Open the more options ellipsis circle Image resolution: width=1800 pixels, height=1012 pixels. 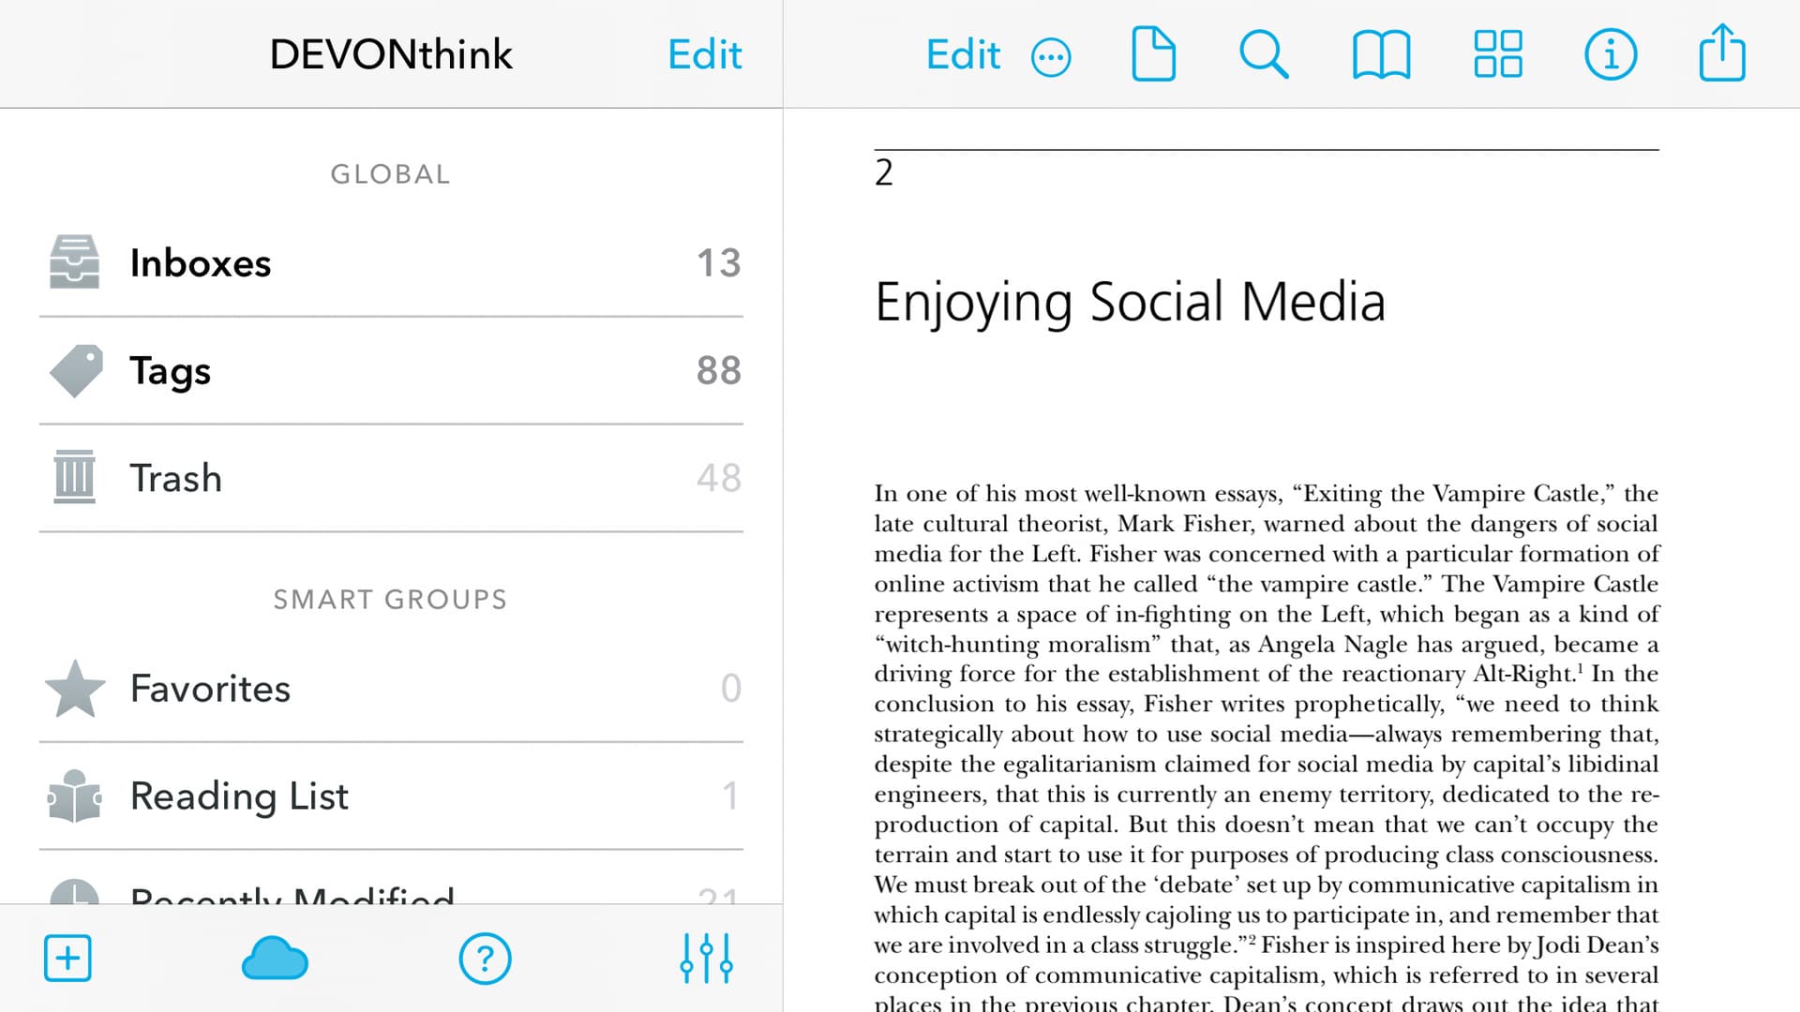(1051, 57)
